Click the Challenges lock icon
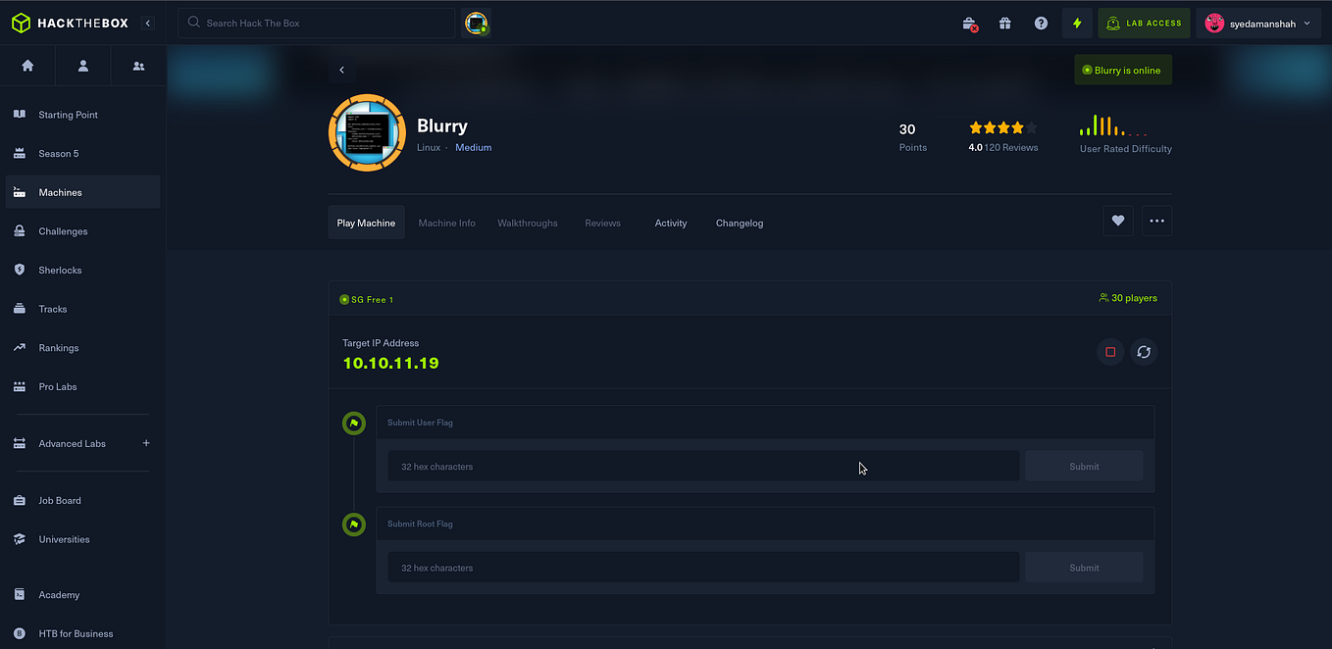Viewport: 1332px width, 649px height. tap(20, 231)
